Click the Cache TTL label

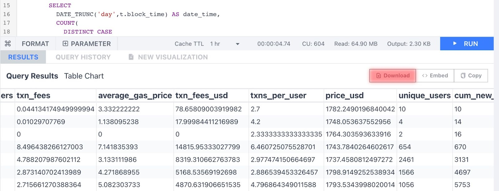pyautogui.click(x=189, y=44)
